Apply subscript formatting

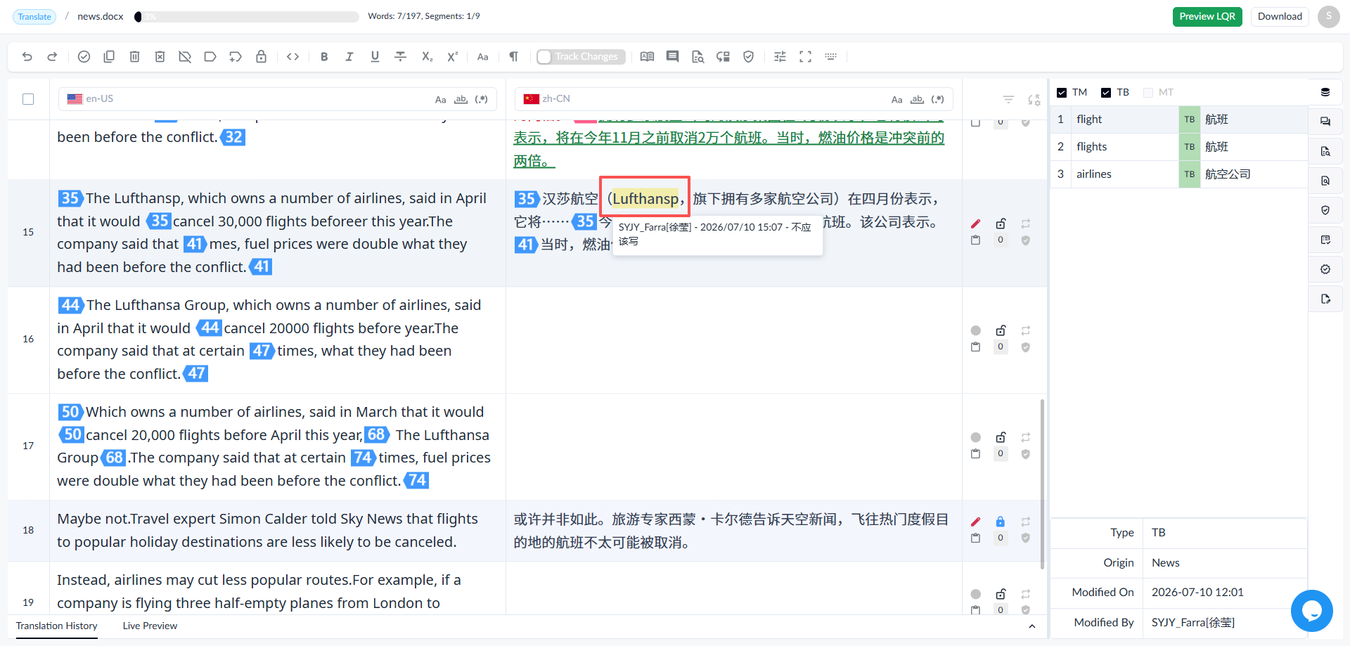click(x=427, y=57)
